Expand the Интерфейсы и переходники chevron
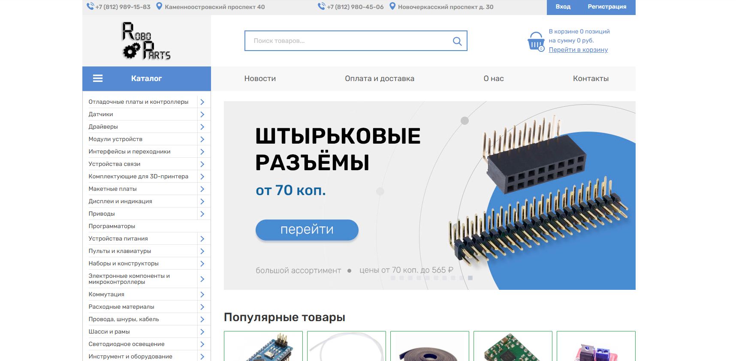Image resolution: width=736 pixels, height=361 pixels. pyautogui.click(x=202, y=152)
